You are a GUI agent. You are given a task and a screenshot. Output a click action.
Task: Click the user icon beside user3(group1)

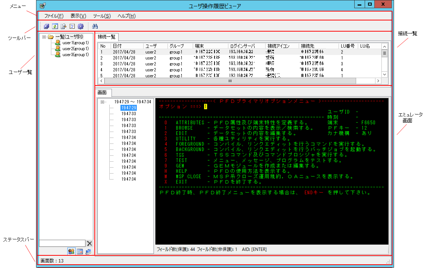click(58, 55)
